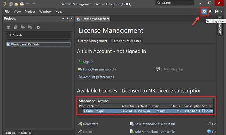Switch to the Extensions & Updates tab

click(x=126, y=41)
